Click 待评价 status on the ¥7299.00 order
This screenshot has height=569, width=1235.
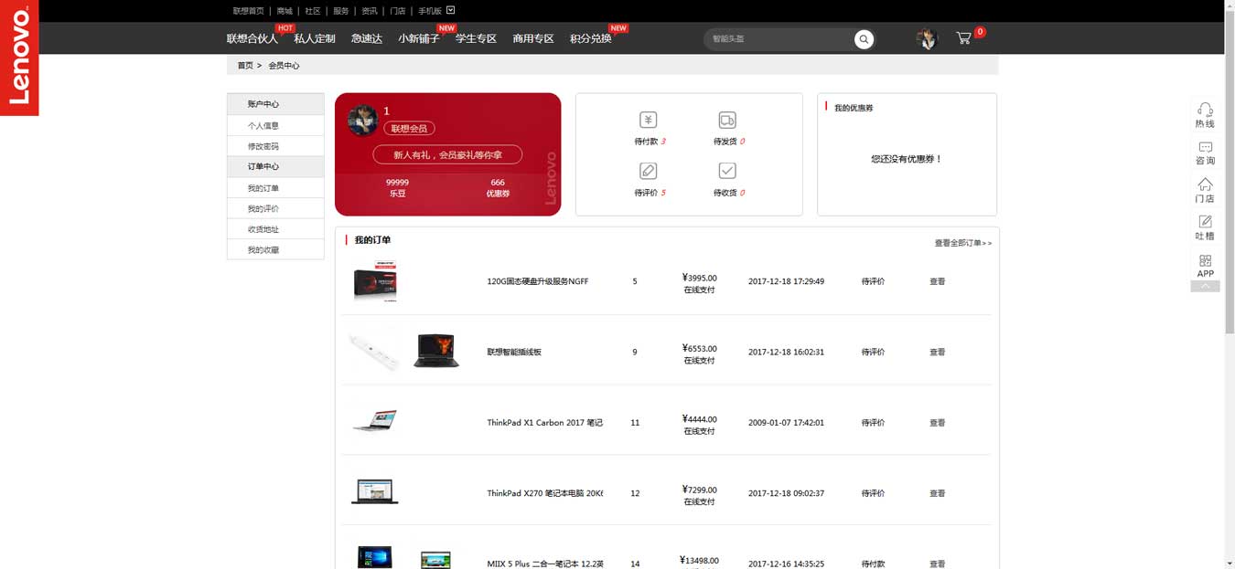pos(873,493)
